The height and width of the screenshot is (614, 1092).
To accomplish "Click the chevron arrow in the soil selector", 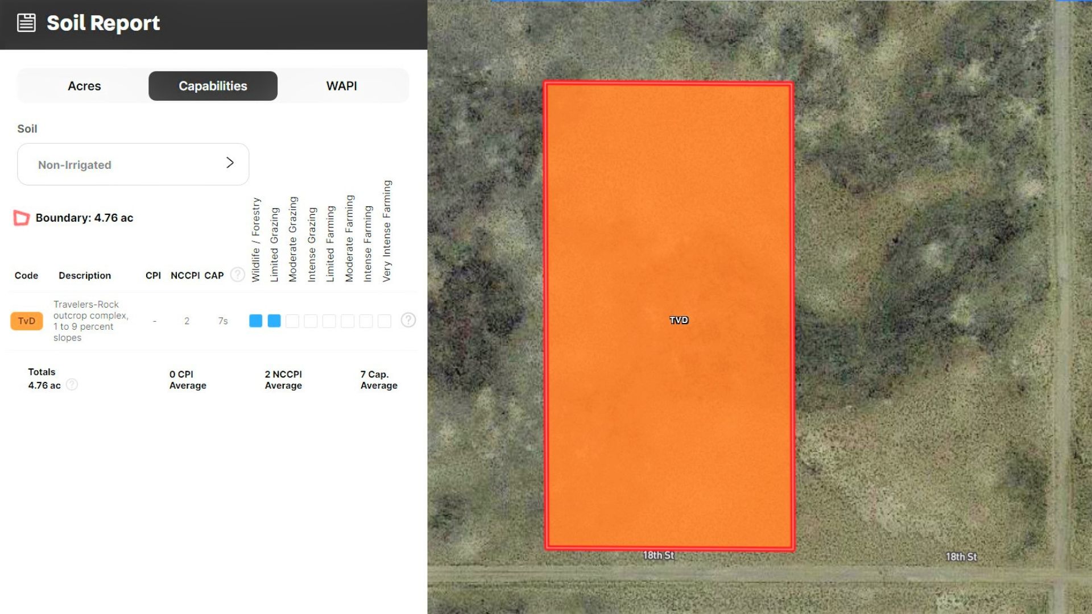I will (x=230, y=163).
